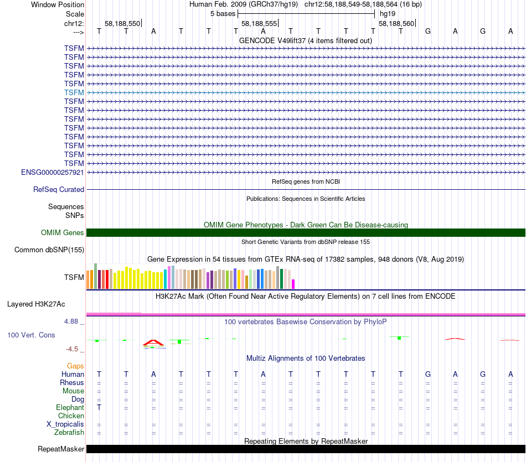This screenshot has height=462, width=526.
Task: Click the T base in the Elephant row
Action: 99,407
